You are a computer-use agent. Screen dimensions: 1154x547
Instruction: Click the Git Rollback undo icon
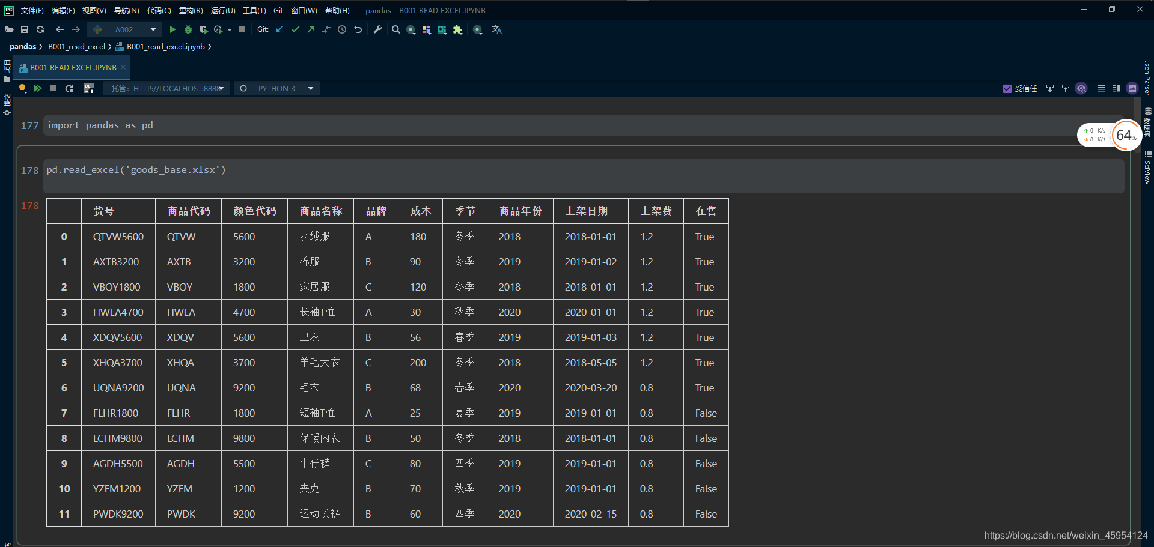(358, 29)
